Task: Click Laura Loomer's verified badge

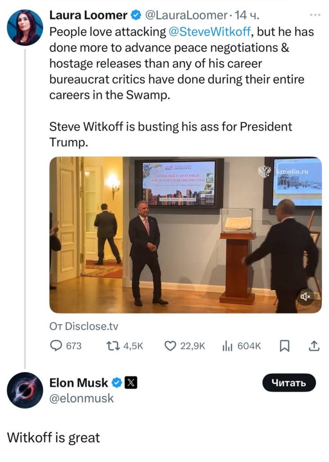Action: [x=135, y=15]
